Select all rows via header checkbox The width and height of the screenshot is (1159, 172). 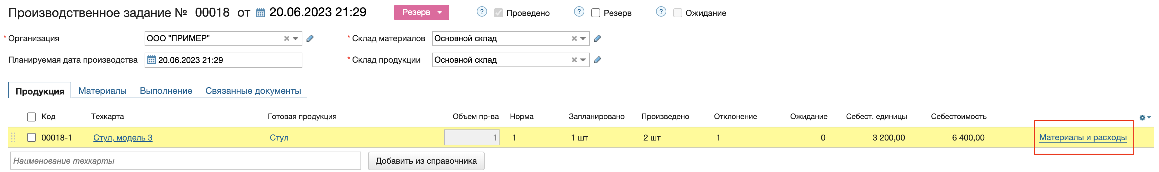click(31, 117)
